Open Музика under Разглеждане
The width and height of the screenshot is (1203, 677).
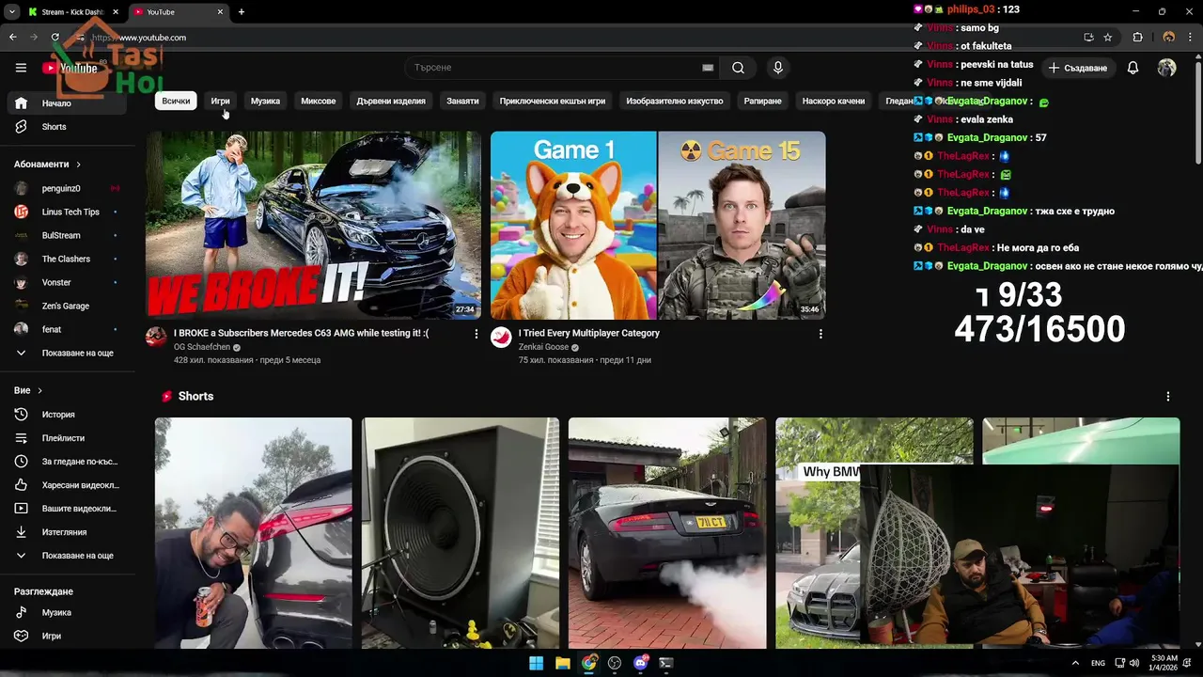pos(66,612)
